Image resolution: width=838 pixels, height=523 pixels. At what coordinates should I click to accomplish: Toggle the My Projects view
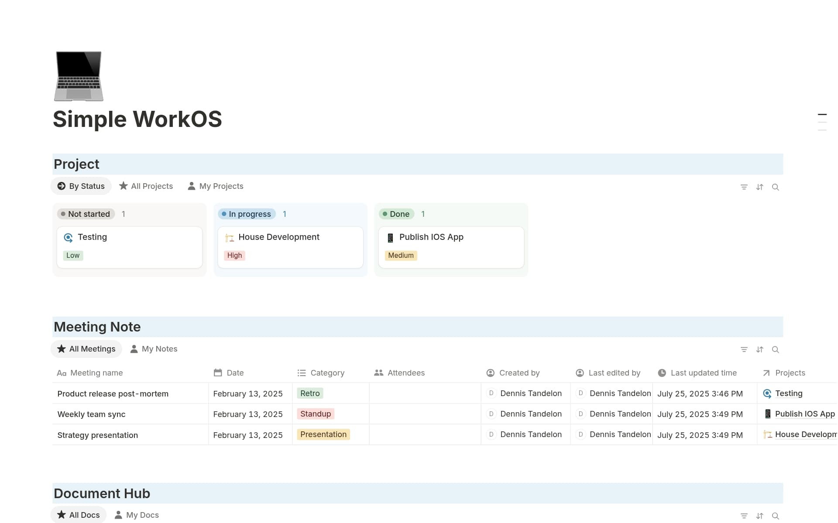(215, 186)
